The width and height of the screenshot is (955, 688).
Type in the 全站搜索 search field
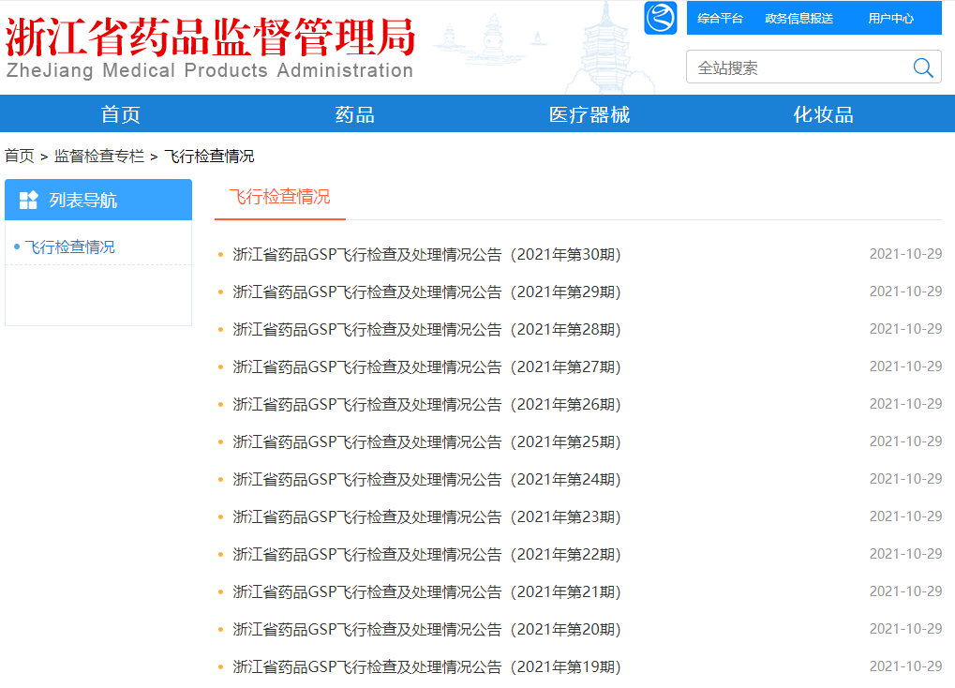[797, 67]
